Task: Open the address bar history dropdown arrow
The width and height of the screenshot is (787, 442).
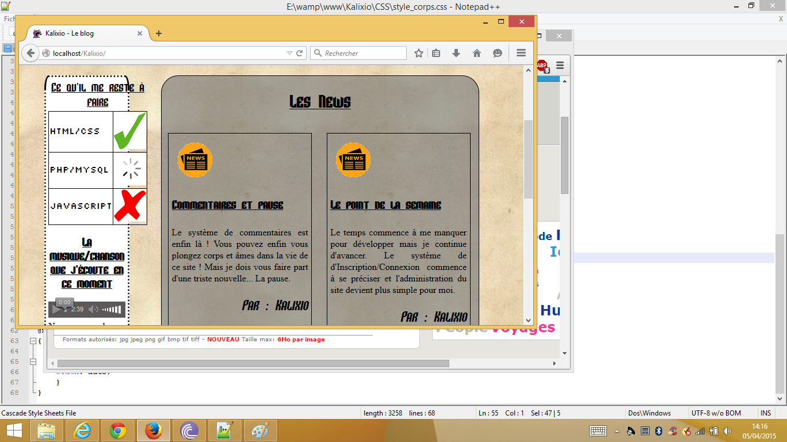Action: pyautogui.click(x=290, y=52)
